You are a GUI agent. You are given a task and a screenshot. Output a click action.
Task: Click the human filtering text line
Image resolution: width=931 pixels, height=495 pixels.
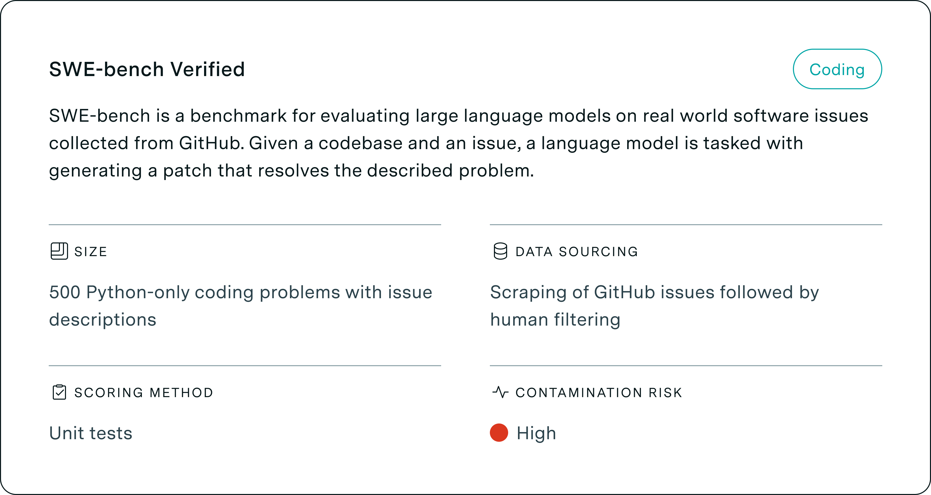click(x=555, y=320)
